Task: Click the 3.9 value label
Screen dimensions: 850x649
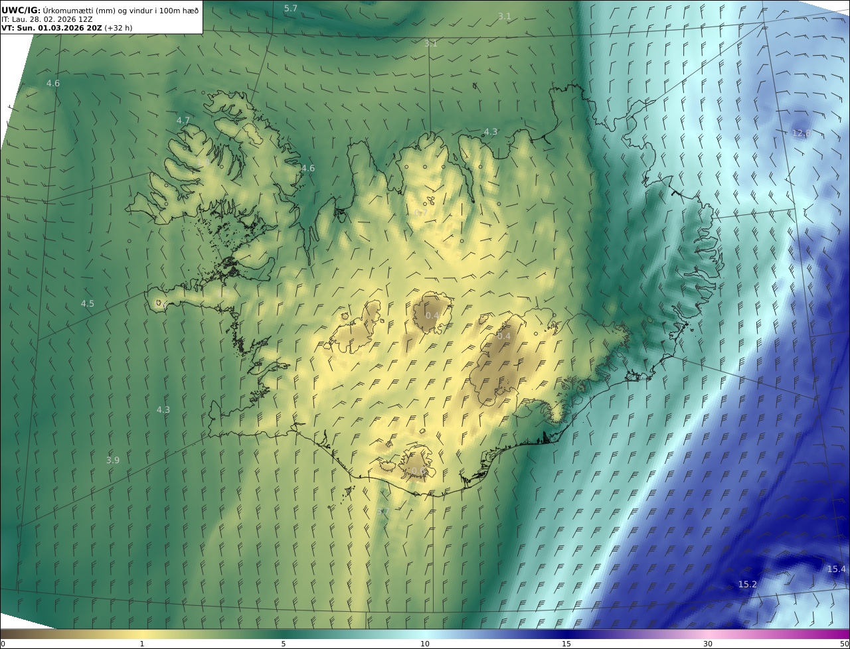Action: [x=113, y=460]
